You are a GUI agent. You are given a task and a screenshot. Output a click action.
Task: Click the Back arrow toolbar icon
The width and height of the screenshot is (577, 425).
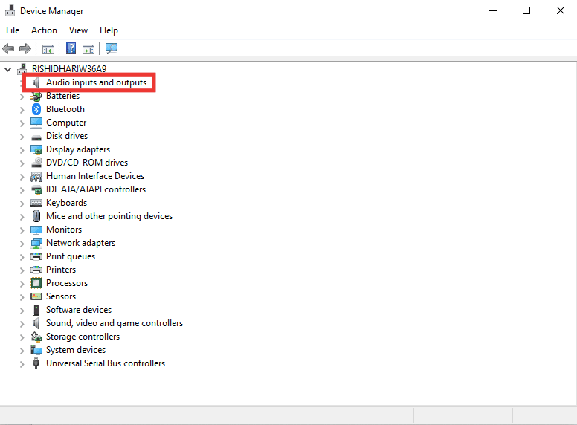tap(8, 48)
